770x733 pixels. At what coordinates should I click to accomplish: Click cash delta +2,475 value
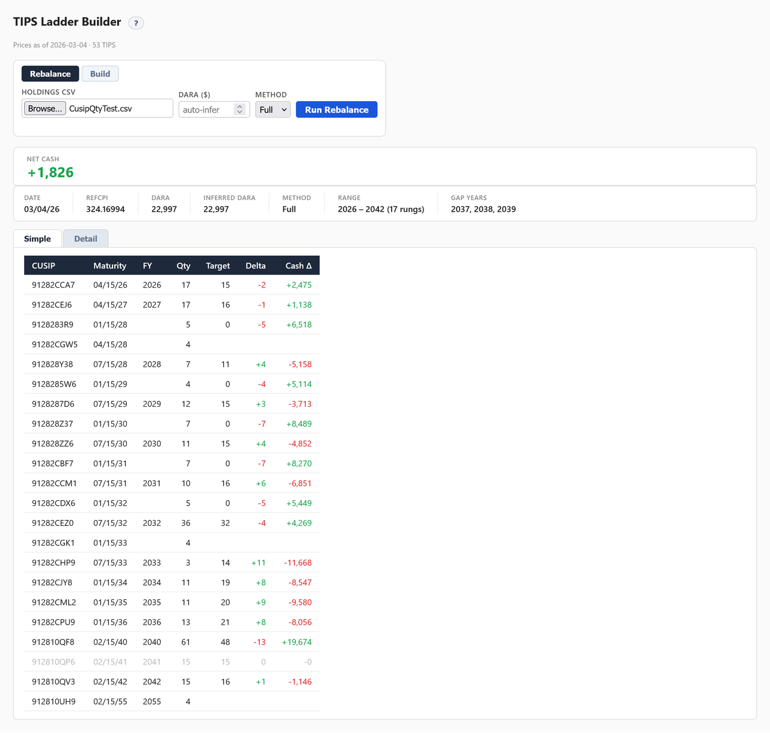coord(299,285)
